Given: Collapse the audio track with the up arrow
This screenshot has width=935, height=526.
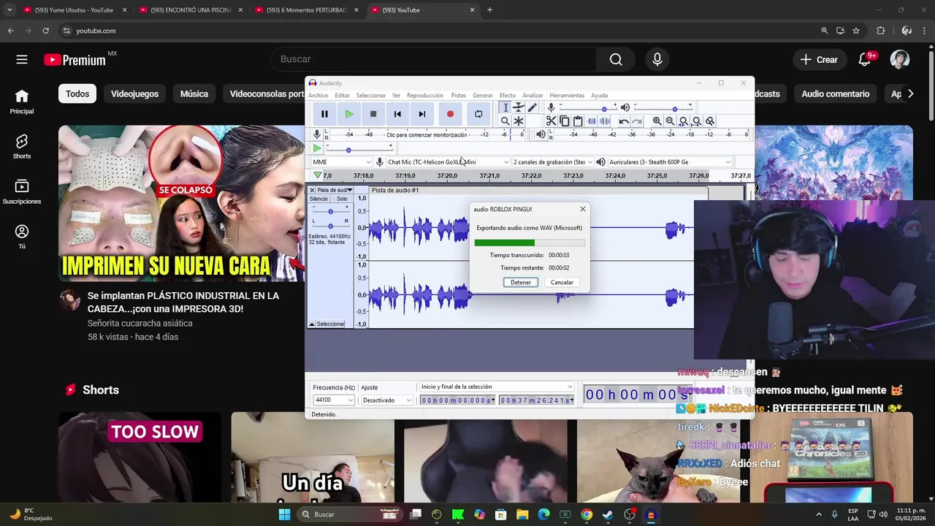Looking at the screenshot, I should coord(312,324).
